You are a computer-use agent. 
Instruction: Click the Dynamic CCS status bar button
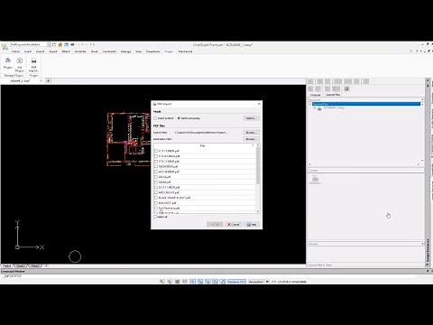236,282
